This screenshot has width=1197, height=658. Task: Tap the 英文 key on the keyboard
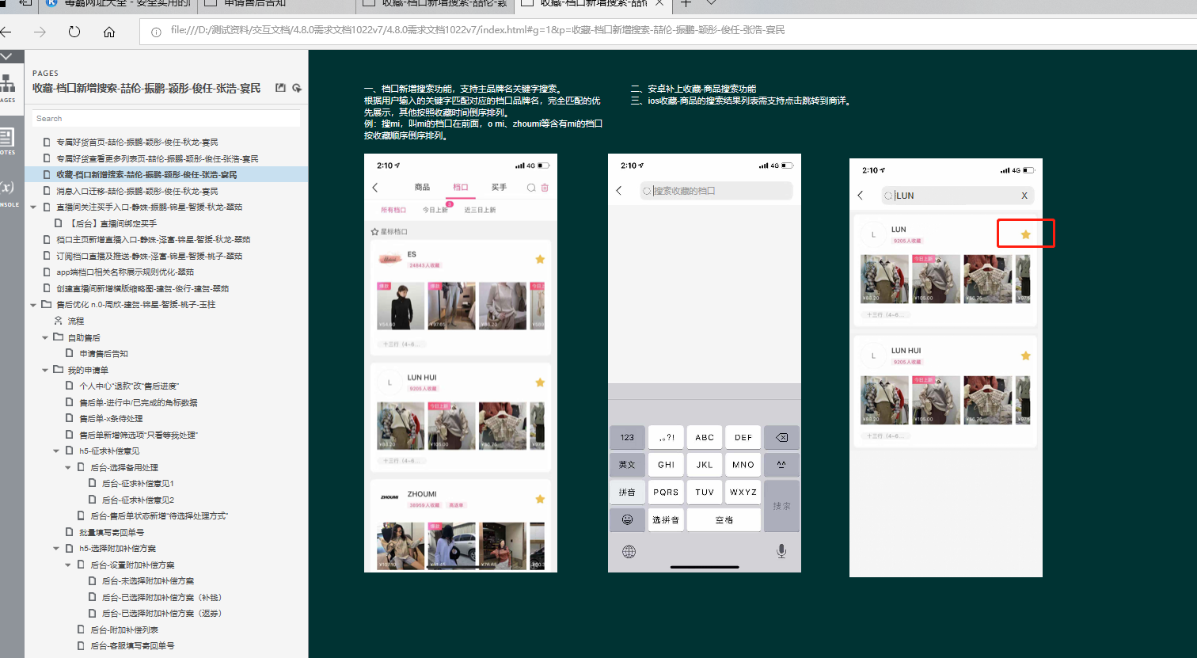click(x=627, y=465)
